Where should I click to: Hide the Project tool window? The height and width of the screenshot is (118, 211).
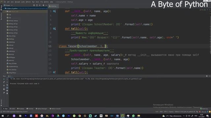tap(46, 5)
